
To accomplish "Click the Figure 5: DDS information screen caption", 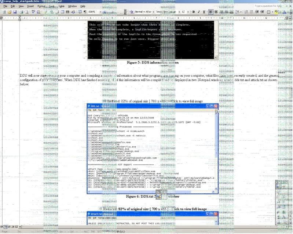I will tap(153, 63).
